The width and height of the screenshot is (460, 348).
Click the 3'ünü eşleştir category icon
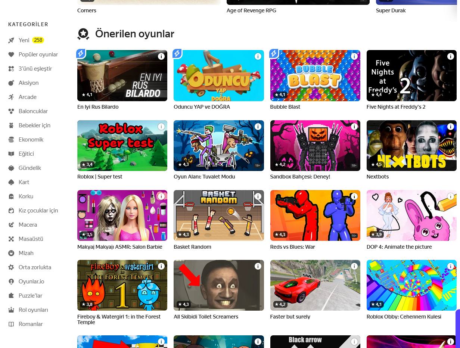11,69
